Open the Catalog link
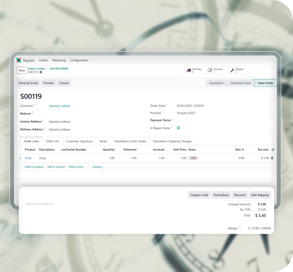The height and width of the screenshot is (272, 293). point(97,167)
